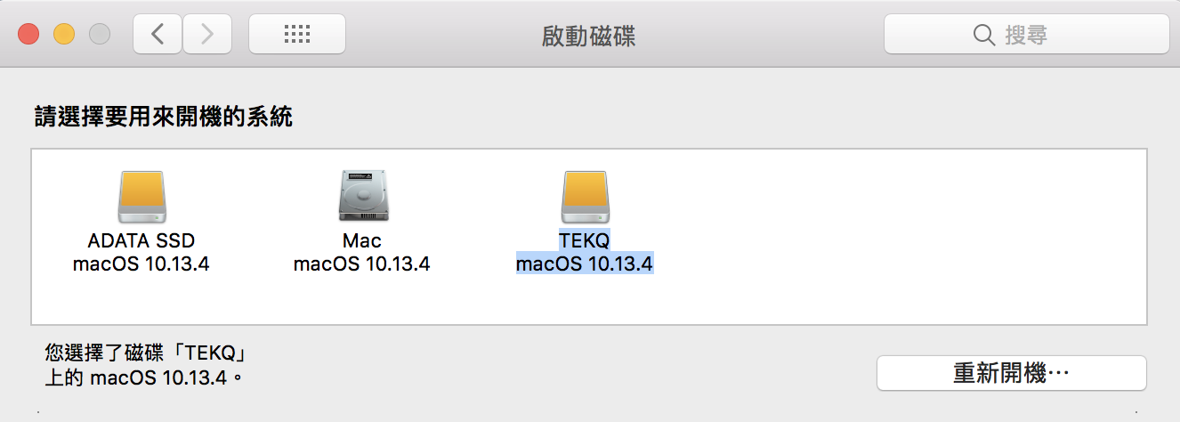Click the magnifying glass search icon
This screenshot has height=422, width=1180.
(983, 35)
